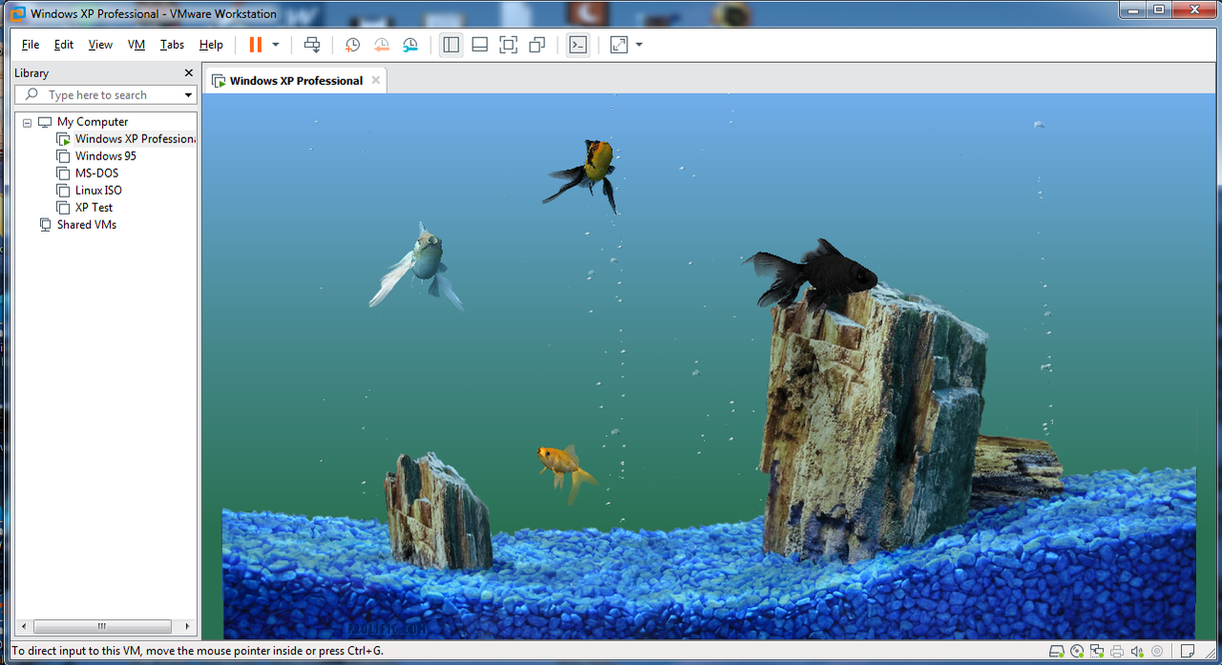Open the View menu
Viewport: 1222px width, 665px height.
click(x=100, y=45)
